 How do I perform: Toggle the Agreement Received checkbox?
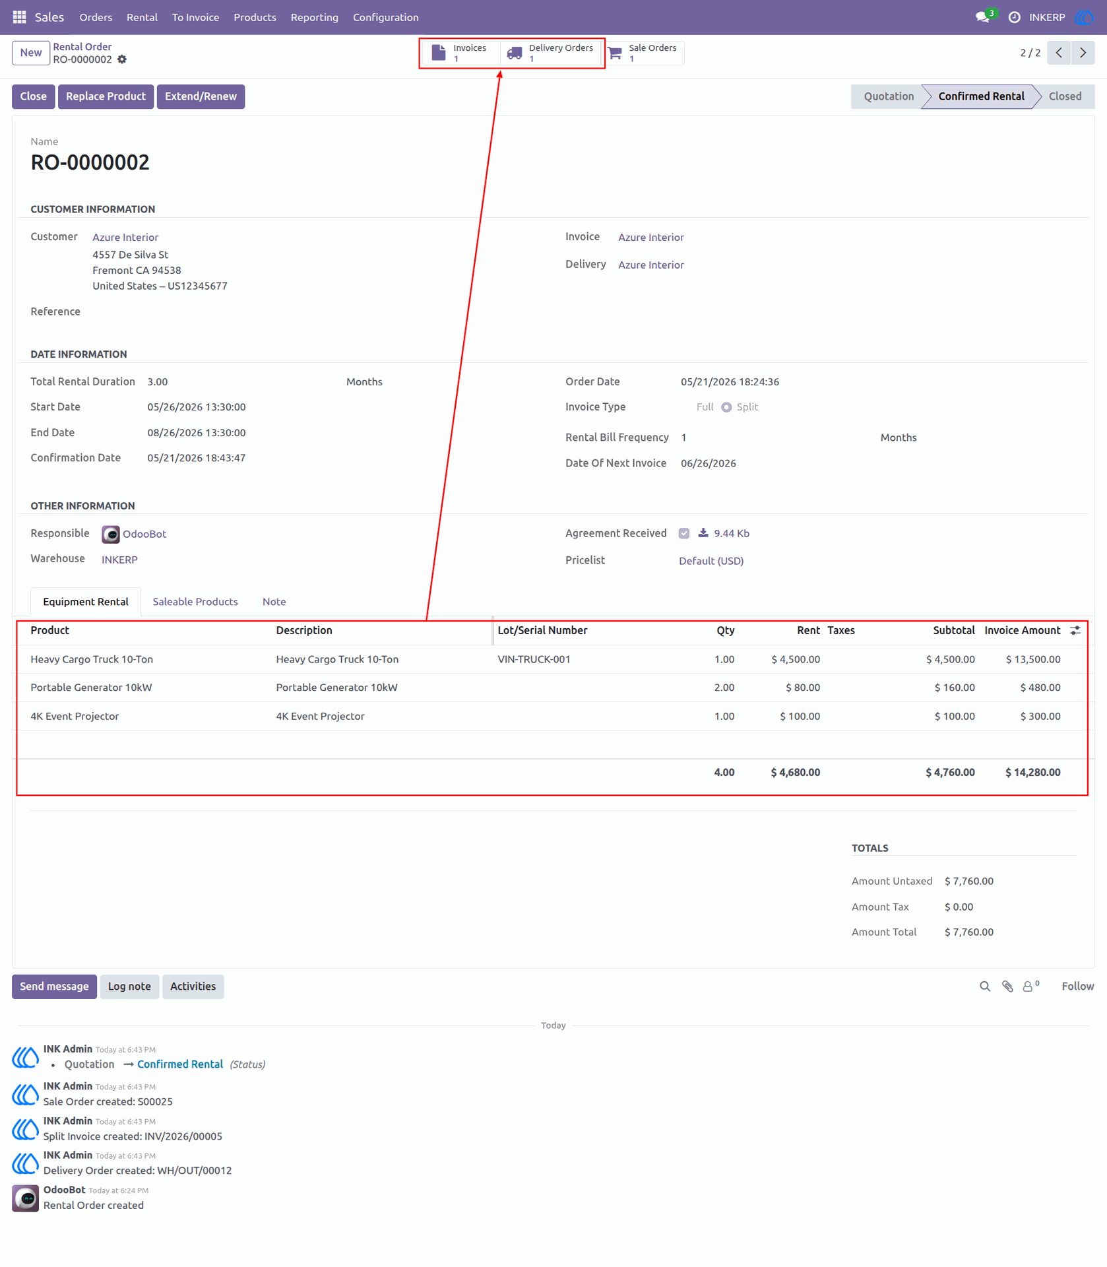684,533
